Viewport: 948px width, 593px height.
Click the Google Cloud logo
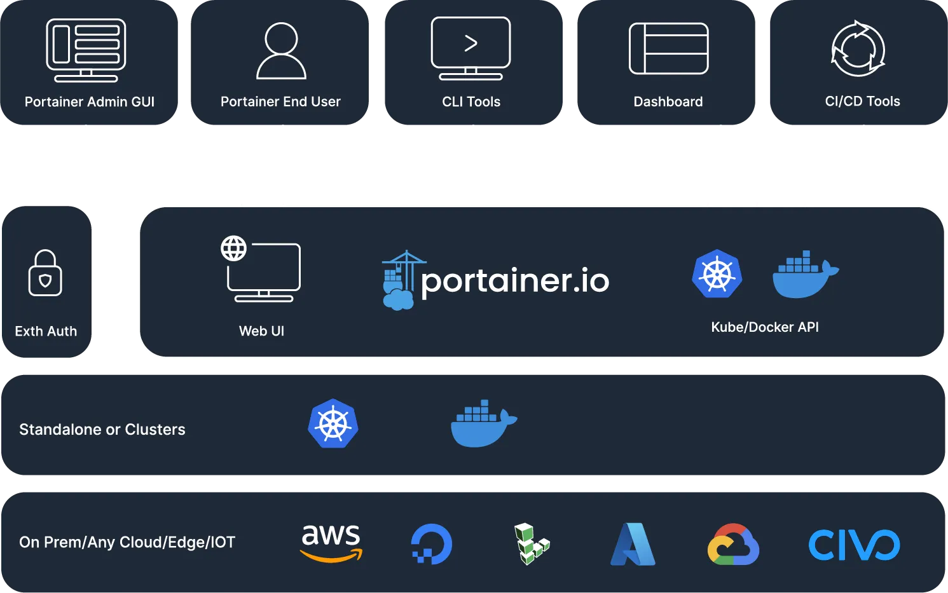(x=733, y=544)
